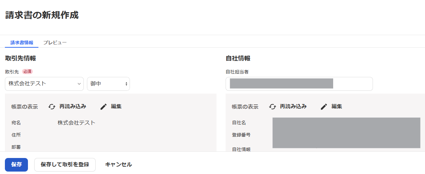The width and height of the screenshot is (425, 174).
Task: Click the 保存して取引を登録 button
Action: (x=65, y=165)
